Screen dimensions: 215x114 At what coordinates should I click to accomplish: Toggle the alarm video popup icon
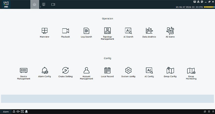(x=22, y=112)
